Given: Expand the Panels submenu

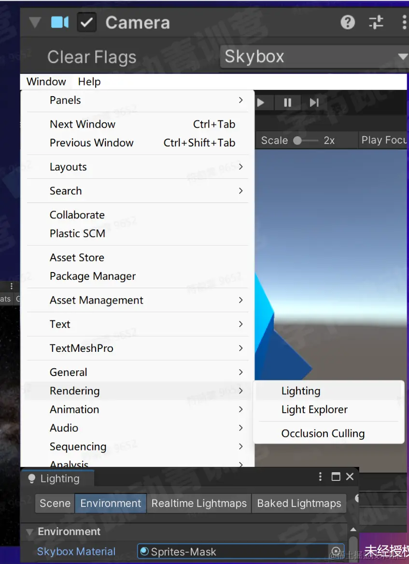Looking at the screenshot, I should (138, 101).
